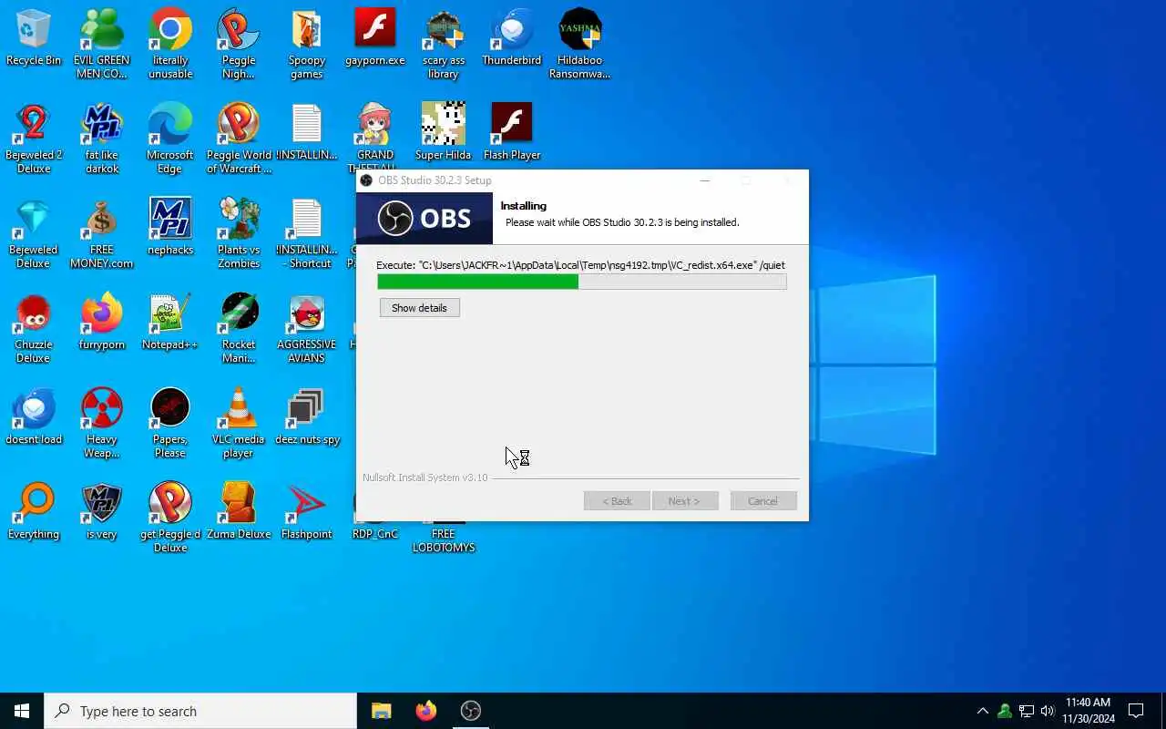The height and width of the screenshot is (729, 1166).
Task: Select the Peggle World of Warcraft shortcut
Action: tap(239, 139)
